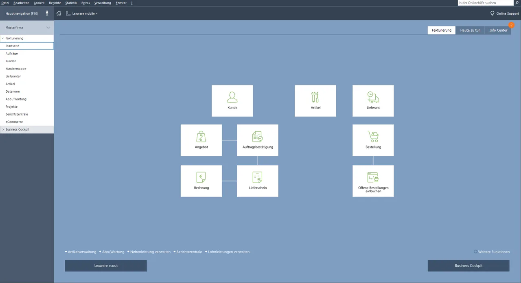Open the Extras menu
Viewport: 521px width, 283px height.
point(85,3)
